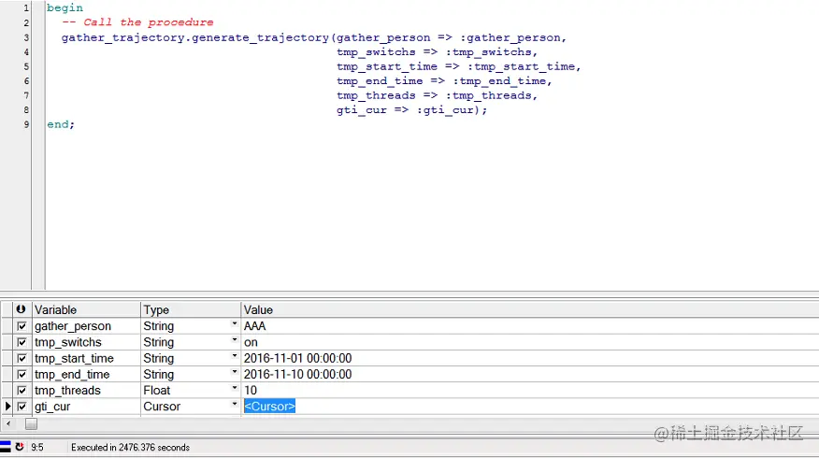
Task: Click the gti_cur variable name cell
Action: click(86, 407)
